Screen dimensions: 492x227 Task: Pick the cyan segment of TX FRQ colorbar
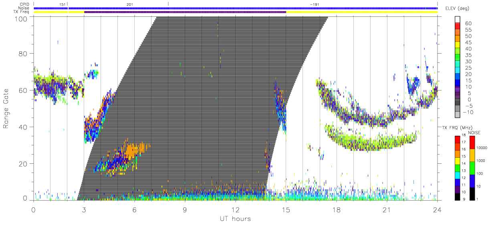[x=458, y=175]
